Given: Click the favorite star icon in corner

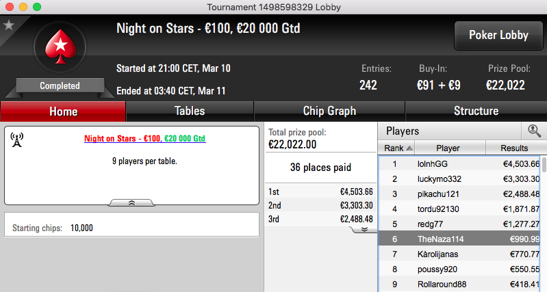Looking at the screenshot, I should coord(9,25).
